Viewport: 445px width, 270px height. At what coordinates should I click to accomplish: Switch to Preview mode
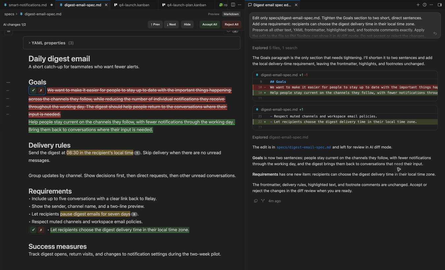[214, 14]
